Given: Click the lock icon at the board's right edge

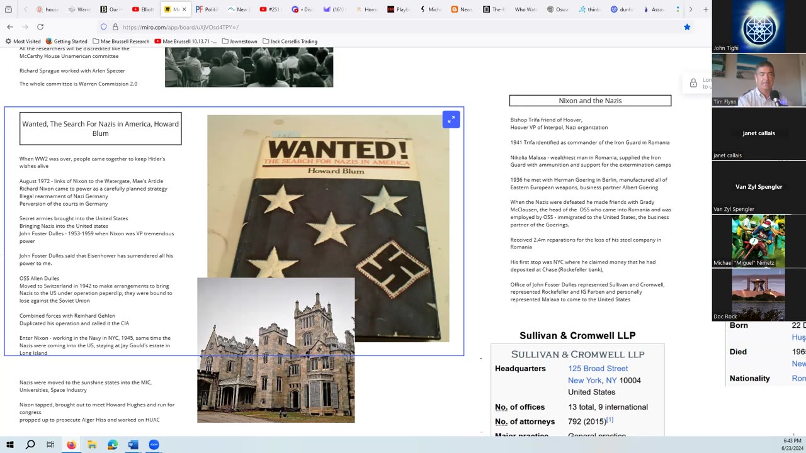Looking at the screenshot, I should [x=693, y=83].
